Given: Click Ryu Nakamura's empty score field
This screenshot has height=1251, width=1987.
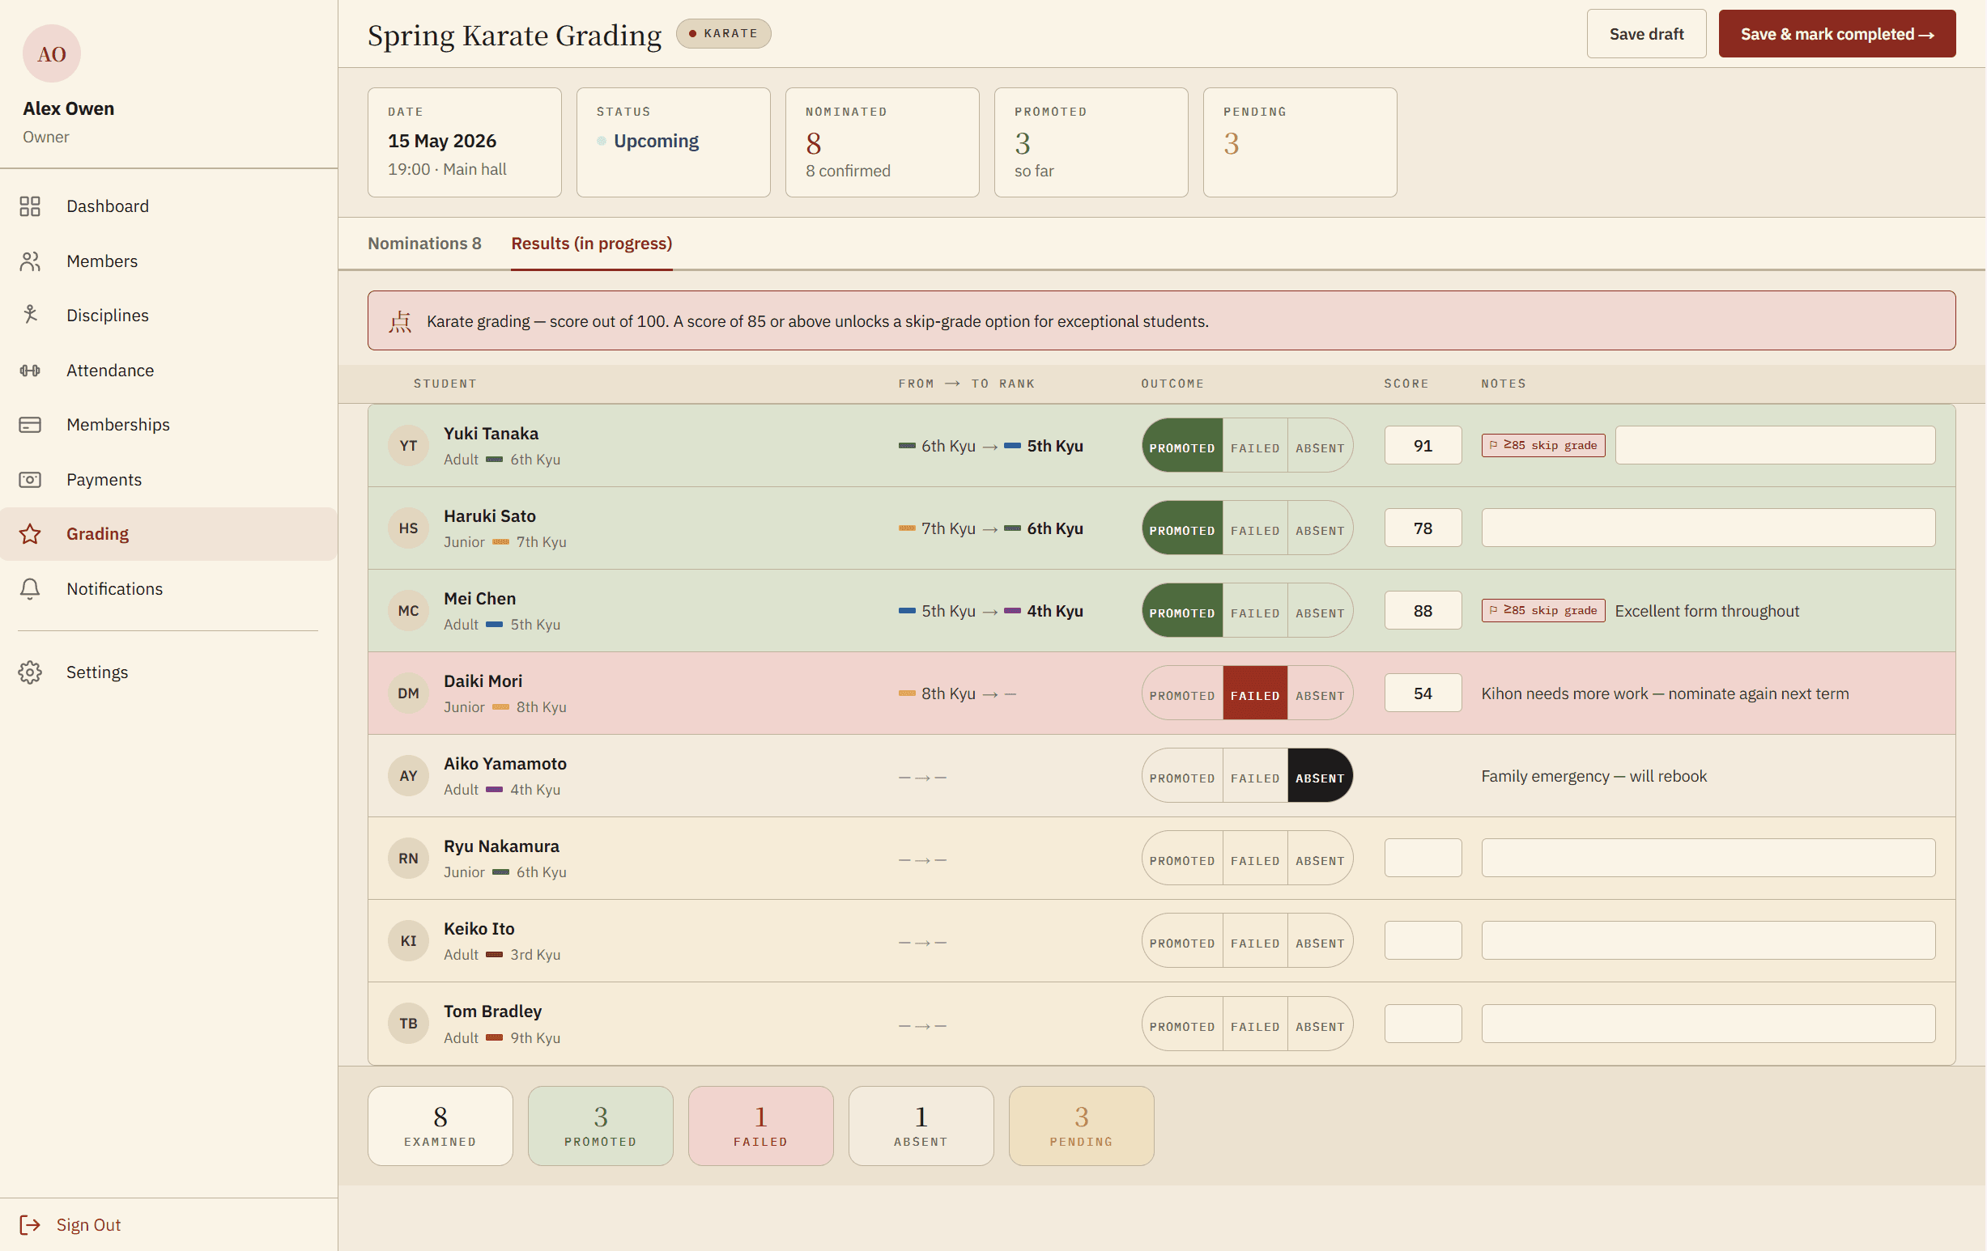Looking at the screenshot, I should 1423,858.
